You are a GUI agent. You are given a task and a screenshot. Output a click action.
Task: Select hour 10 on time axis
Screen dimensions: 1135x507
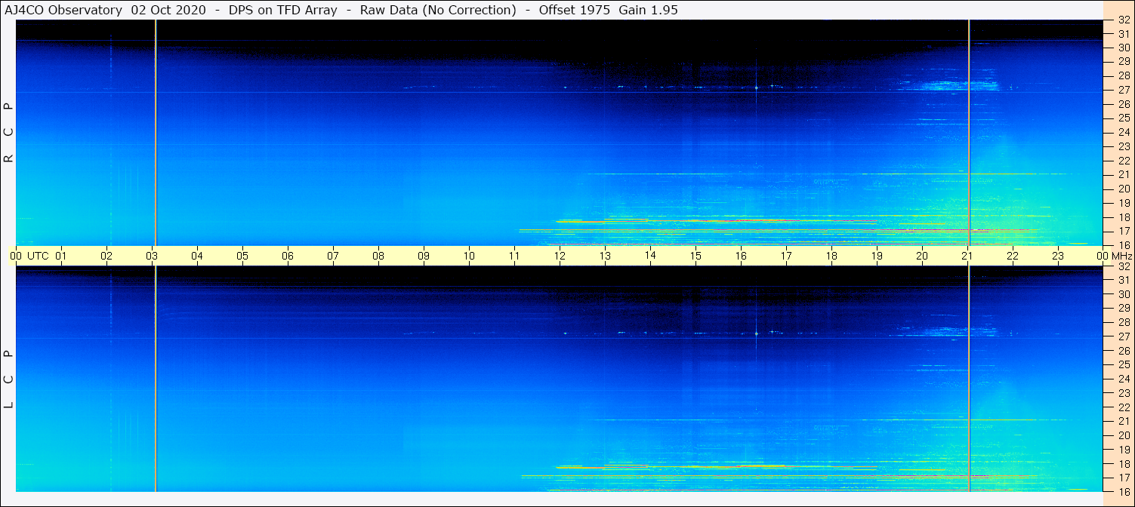[469, 256]
